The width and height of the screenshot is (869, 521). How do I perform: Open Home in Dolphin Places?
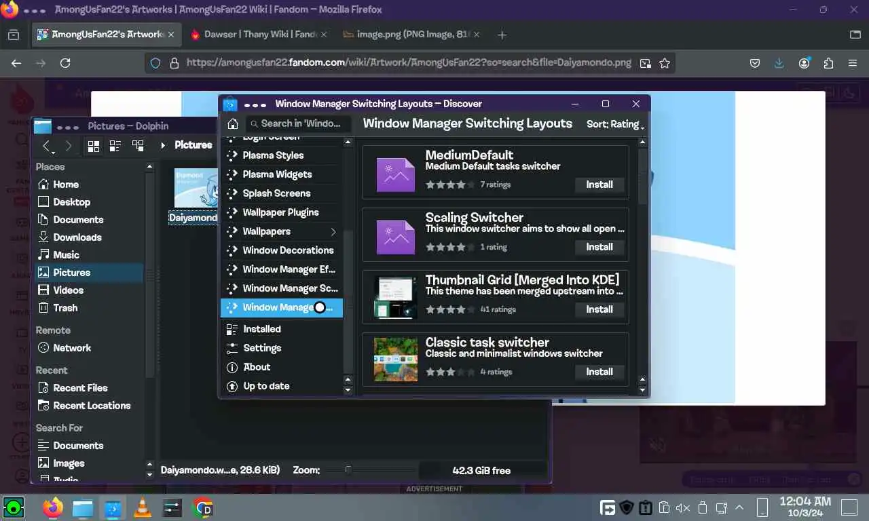(90, 185)
